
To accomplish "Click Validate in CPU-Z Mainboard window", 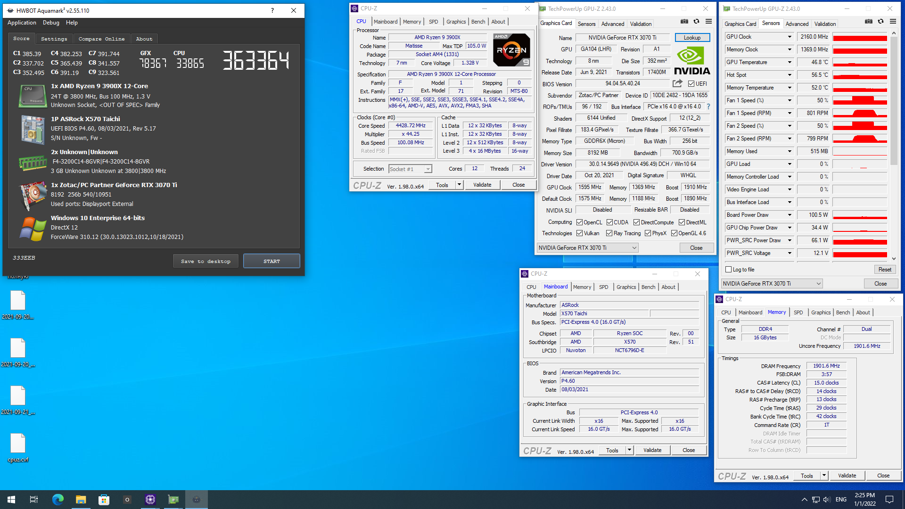I will click(652, 450).
